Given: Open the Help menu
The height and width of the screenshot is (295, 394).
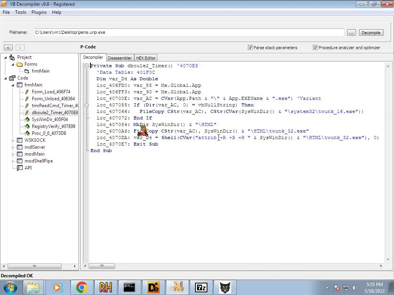Looking at the screenshot, I should tap(57, 12).
